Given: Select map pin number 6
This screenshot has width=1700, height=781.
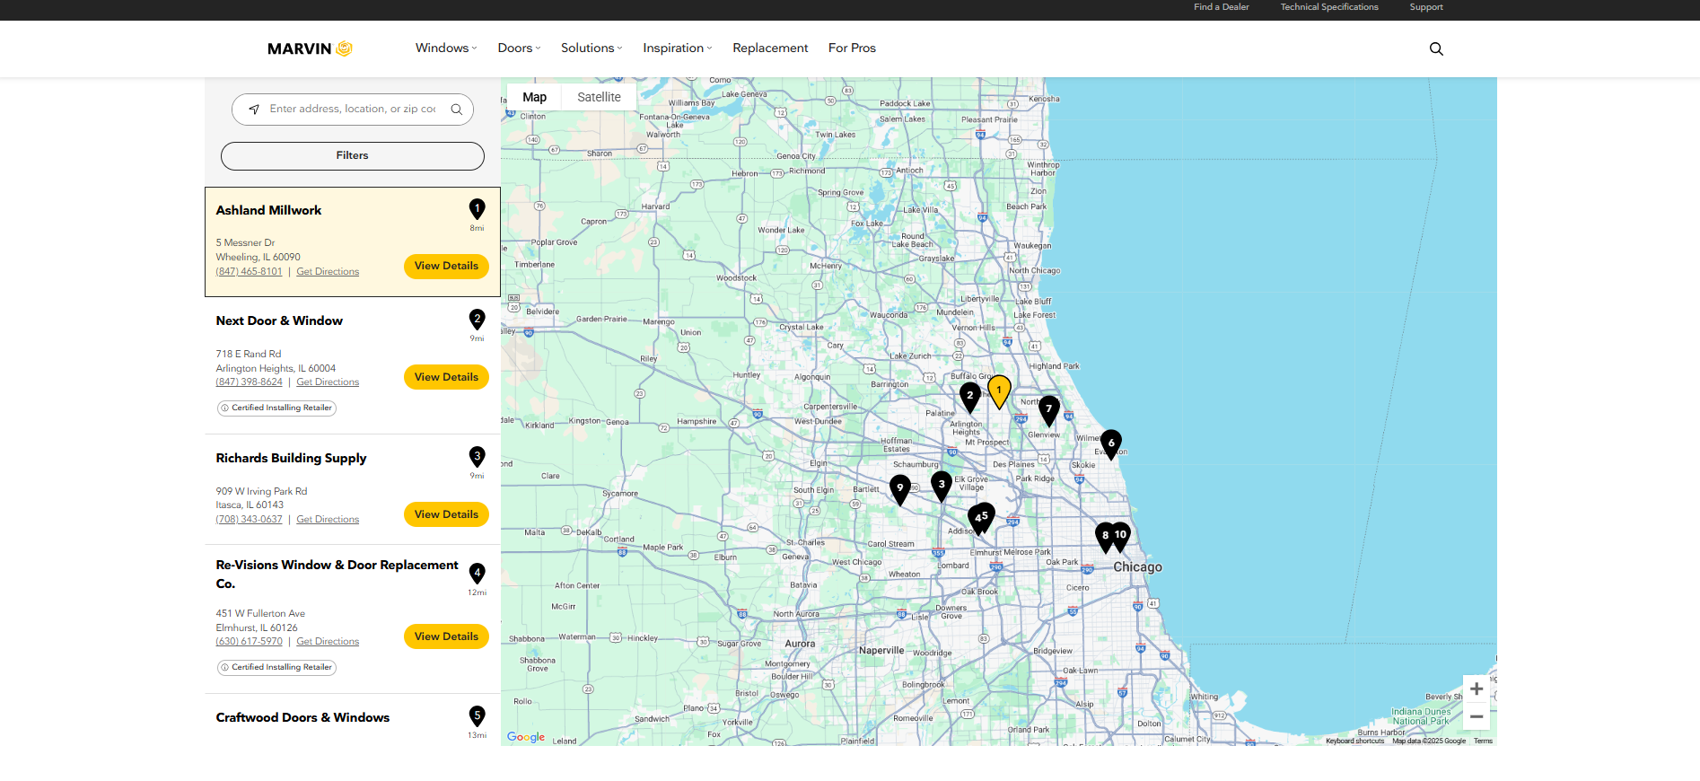Looking at the screenshot, I should pyautogui.click(x=1111, y=443).
